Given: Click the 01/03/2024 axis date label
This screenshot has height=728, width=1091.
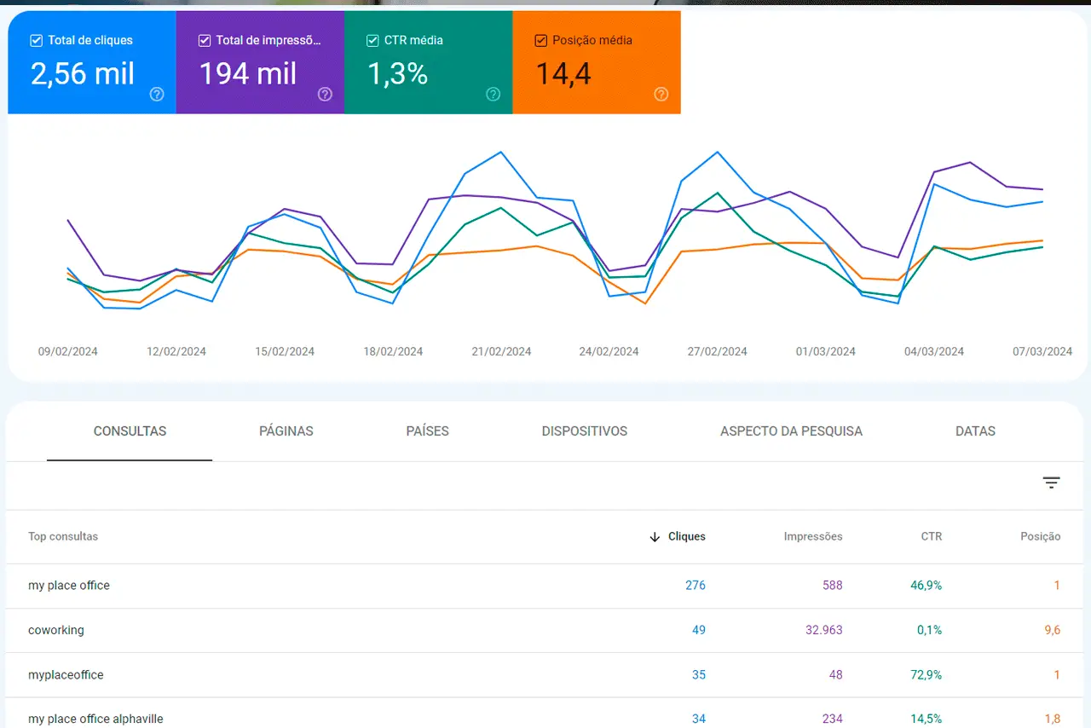Looking at the screenshot, I should click(x=826, y=351).
